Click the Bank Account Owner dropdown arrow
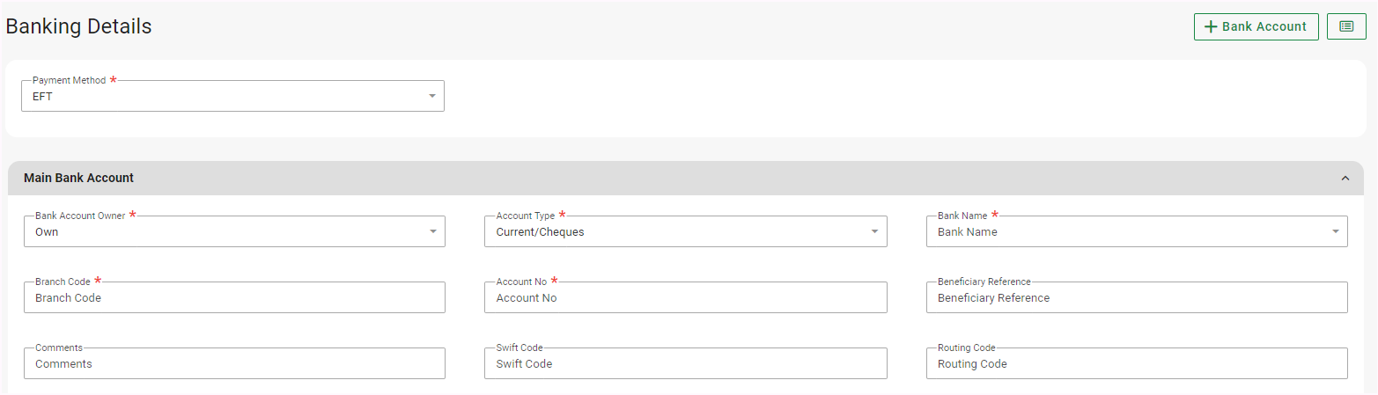Screen dimensions: 1378x395 pos(433,232)
